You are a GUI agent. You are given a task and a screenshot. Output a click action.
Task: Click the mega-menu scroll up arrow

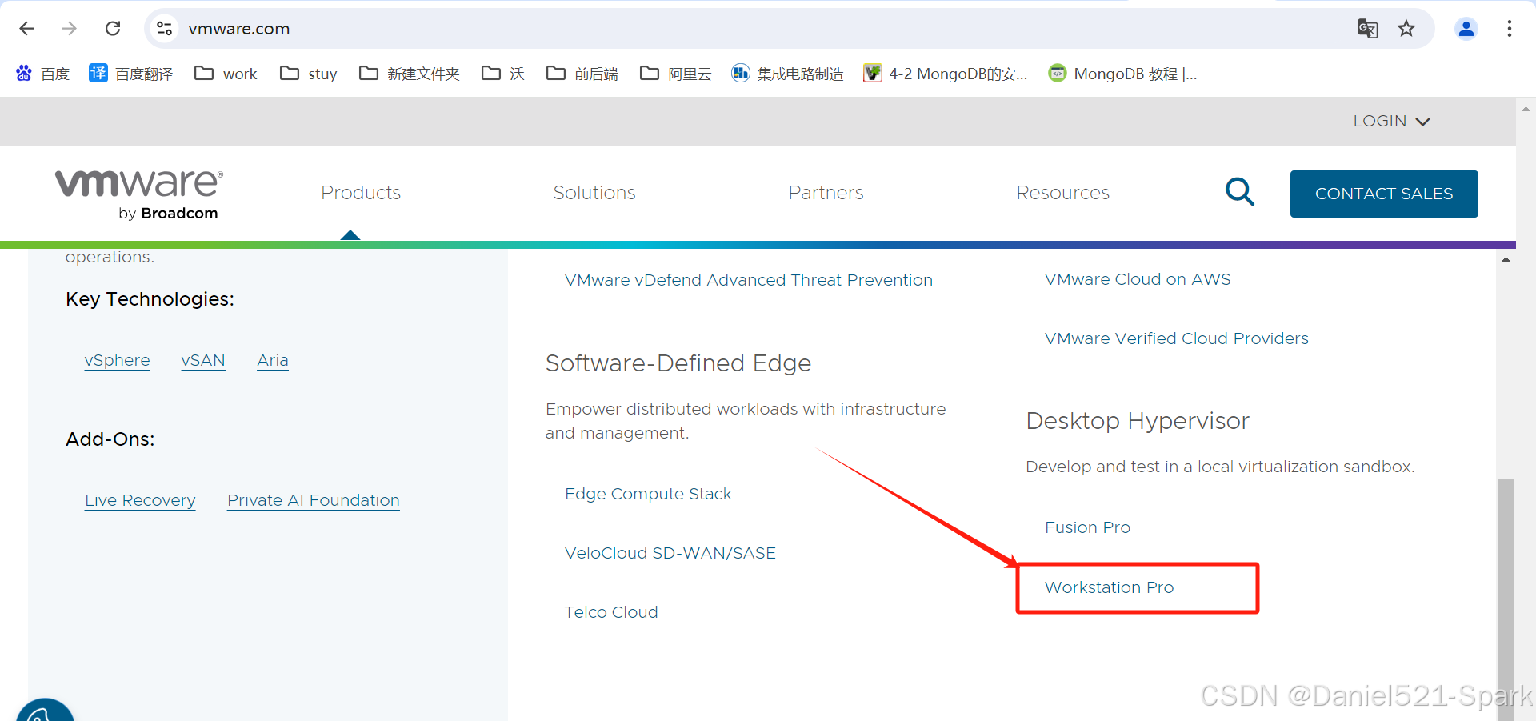point(1506,259)
